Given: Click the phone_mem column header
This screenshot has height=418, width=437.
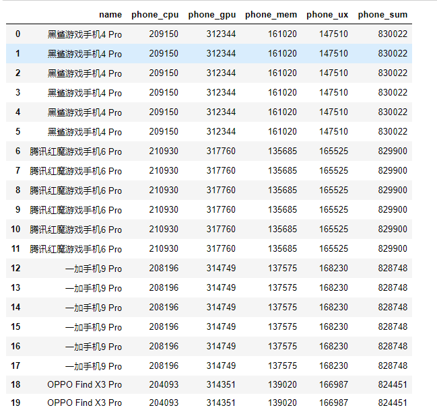Looking at the screenshot, I should [271, 15].
